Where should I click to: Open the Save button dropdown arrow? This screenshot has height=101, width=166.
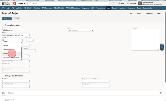click(x=10, y=19)
